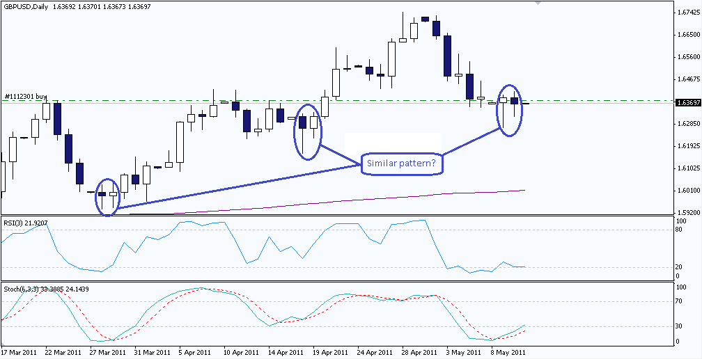Viewport: 702px width, 359px height.
Task: Click the 19 Apr 2011 date label
Action: (331, 353)
